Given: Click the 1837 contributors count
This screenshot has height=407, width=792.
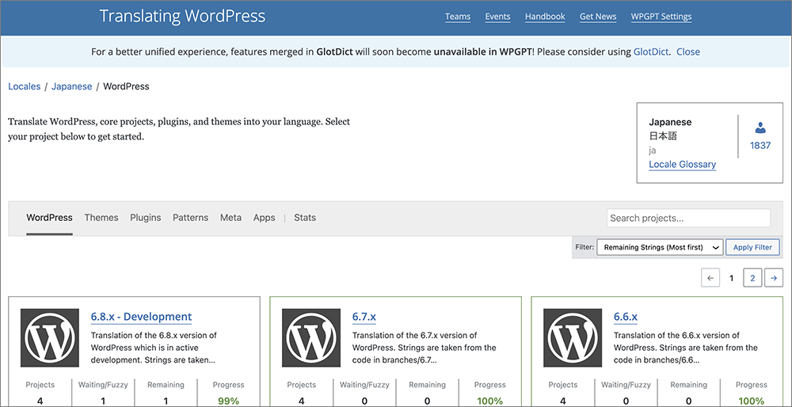Looking at the screenshot, I should 760,146.
